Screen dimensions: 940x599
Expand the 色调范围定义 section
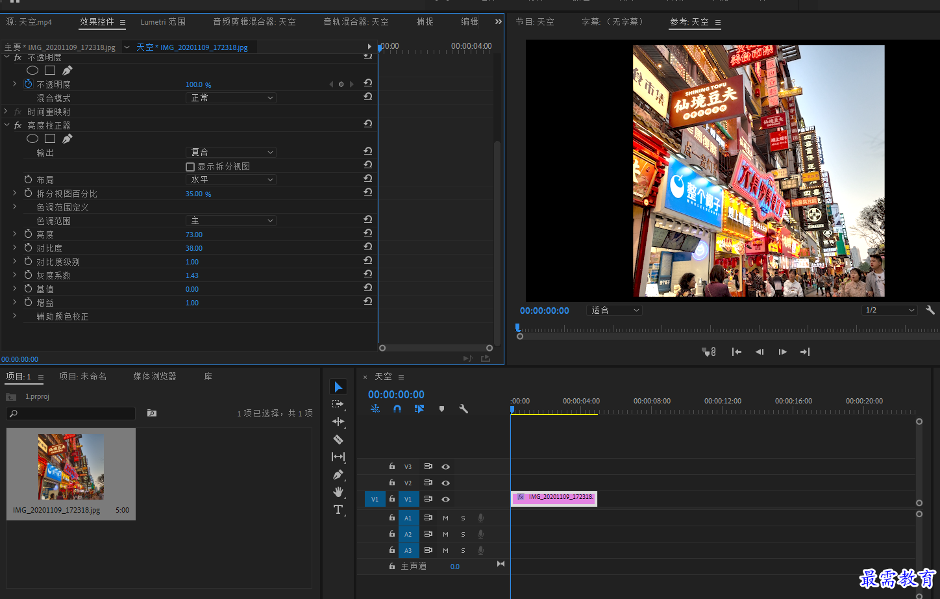(x=14, y=207)
